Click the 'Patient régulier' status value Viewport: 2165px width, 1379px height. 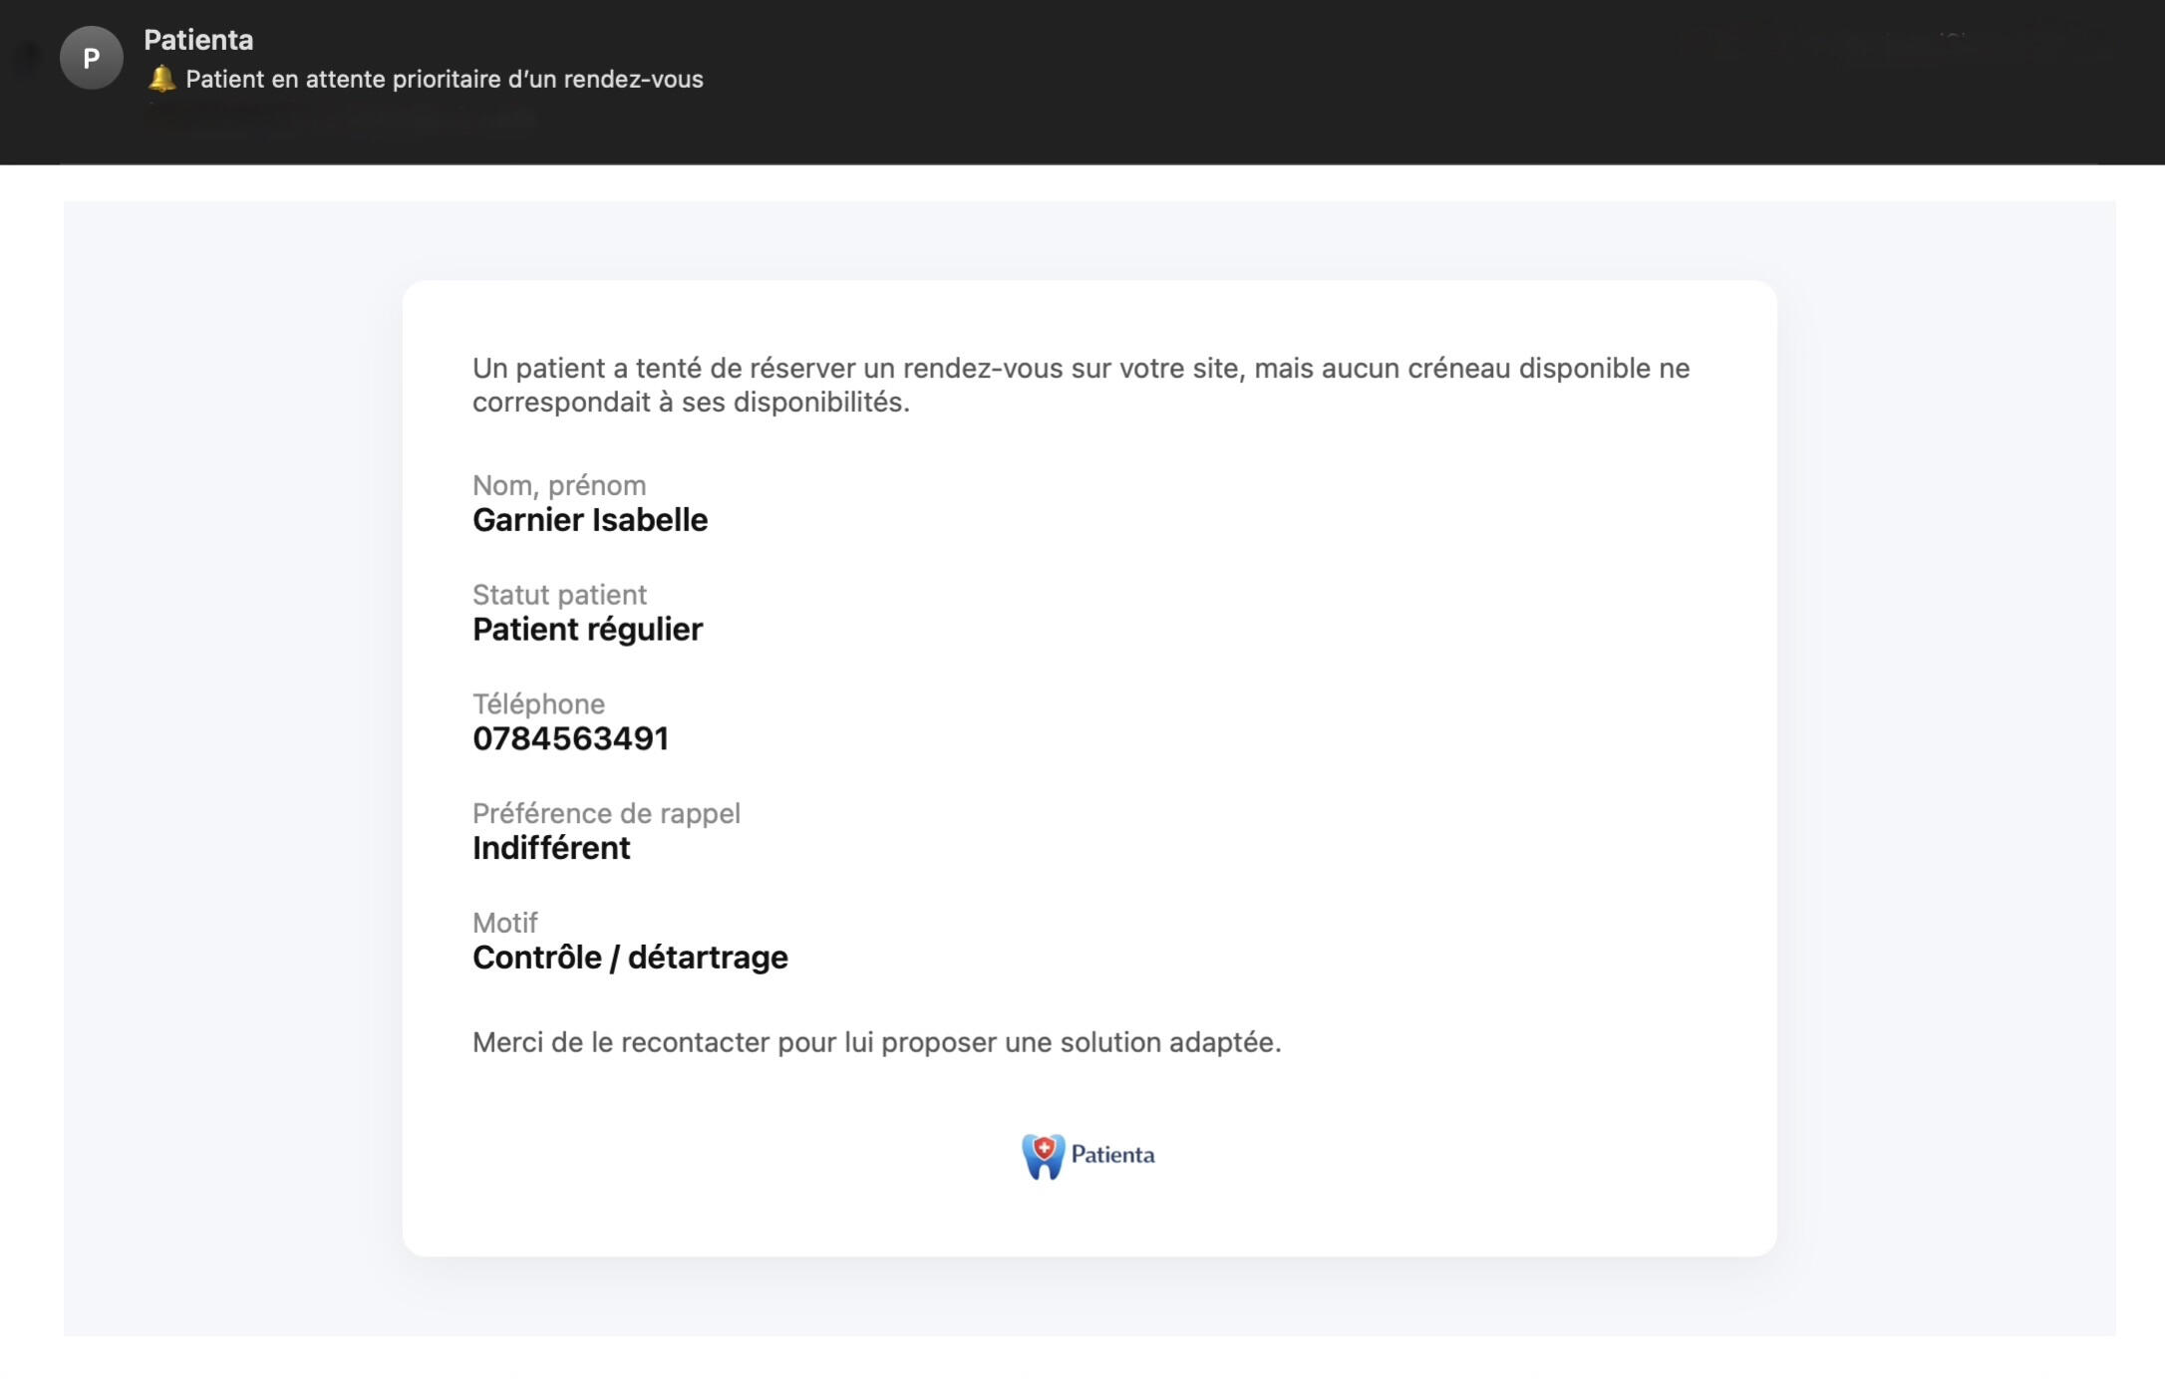587,630
